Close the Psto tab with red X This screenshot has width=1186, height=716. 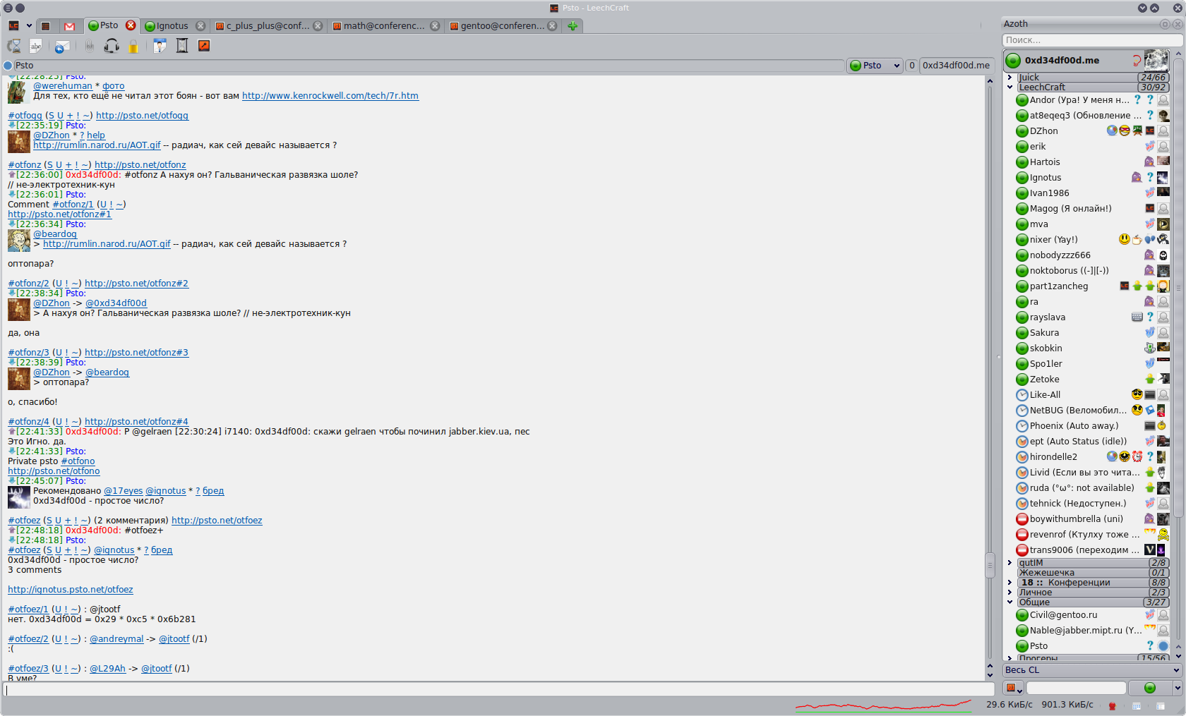pos(131,25)
